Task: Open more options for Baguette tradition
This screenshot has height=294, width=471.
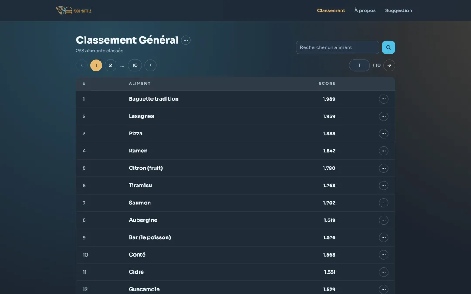Action: [x=384, y=99]
